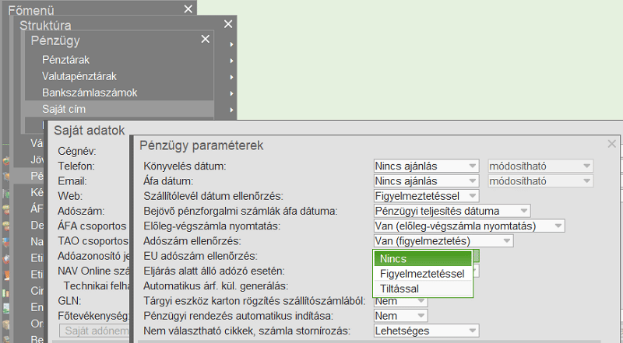This screenshot has width=623, height=343.
Task: Expand arrow next to Bankszámlaszámok row
Action: click(x=231, y=93)
